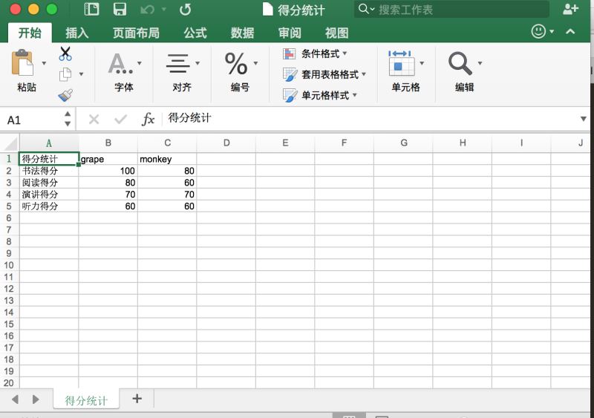Click the Paste clipboard icon
The width and height of the screenshot is (594, 418).
(22, 62)
